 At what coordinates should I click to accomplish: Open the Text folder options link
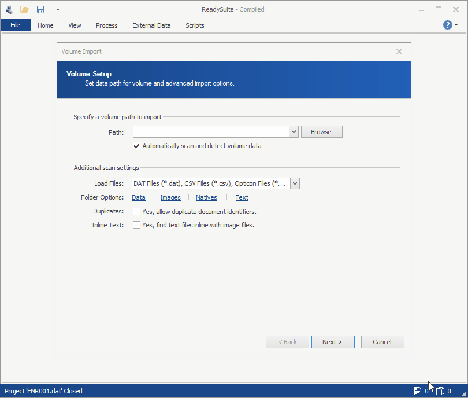coord(242,197)
